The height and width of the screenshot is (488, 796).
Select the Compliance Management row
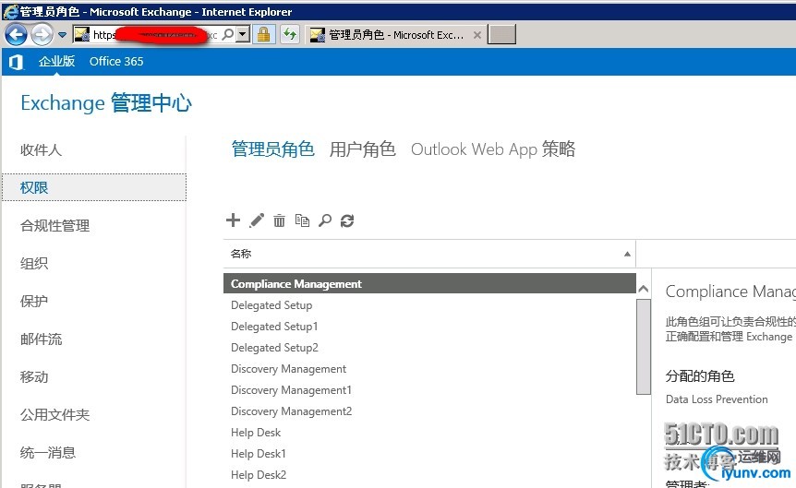(x=429, y=283)
